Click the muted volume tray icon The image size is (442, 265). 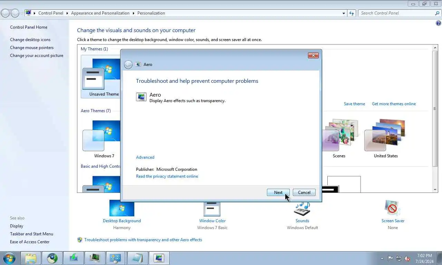coord(407,258)
